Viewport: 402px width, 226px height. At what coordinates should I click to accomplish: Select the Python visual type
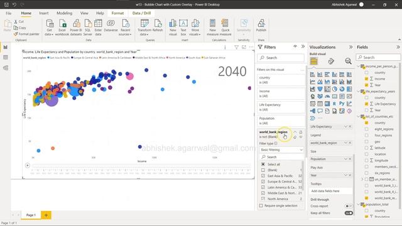point(342,104)
